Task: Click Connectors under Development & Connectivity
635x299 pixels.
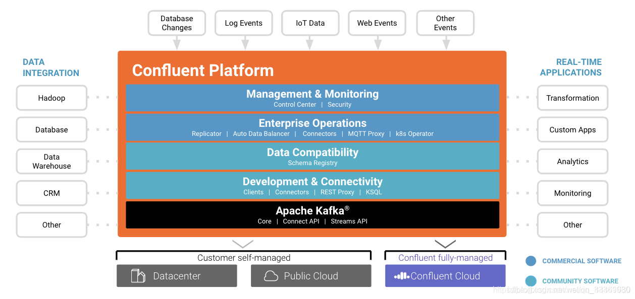Action: click(x=292, y=192)
